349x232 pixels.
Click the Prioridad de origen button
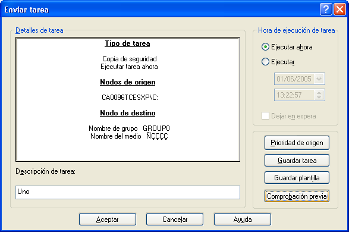point(297,143)
